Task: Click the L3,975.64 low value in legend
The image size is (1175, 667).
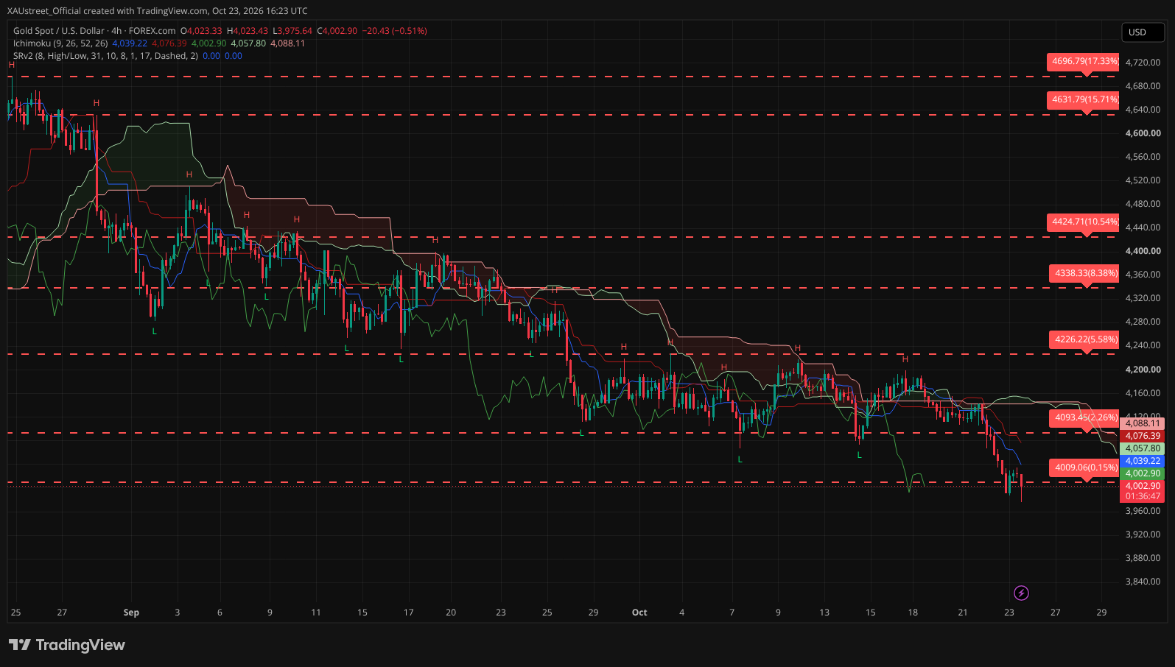Action: point(292,31)
